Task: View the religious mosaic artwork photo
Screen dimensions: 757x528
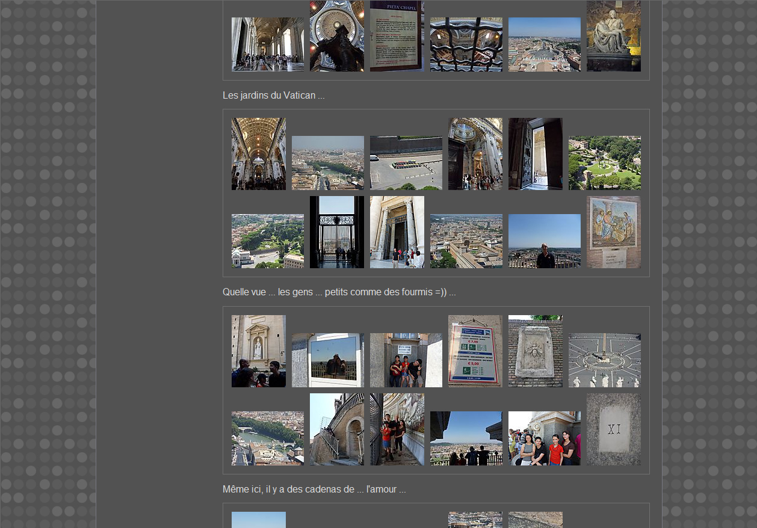Action: pos(613,232)
